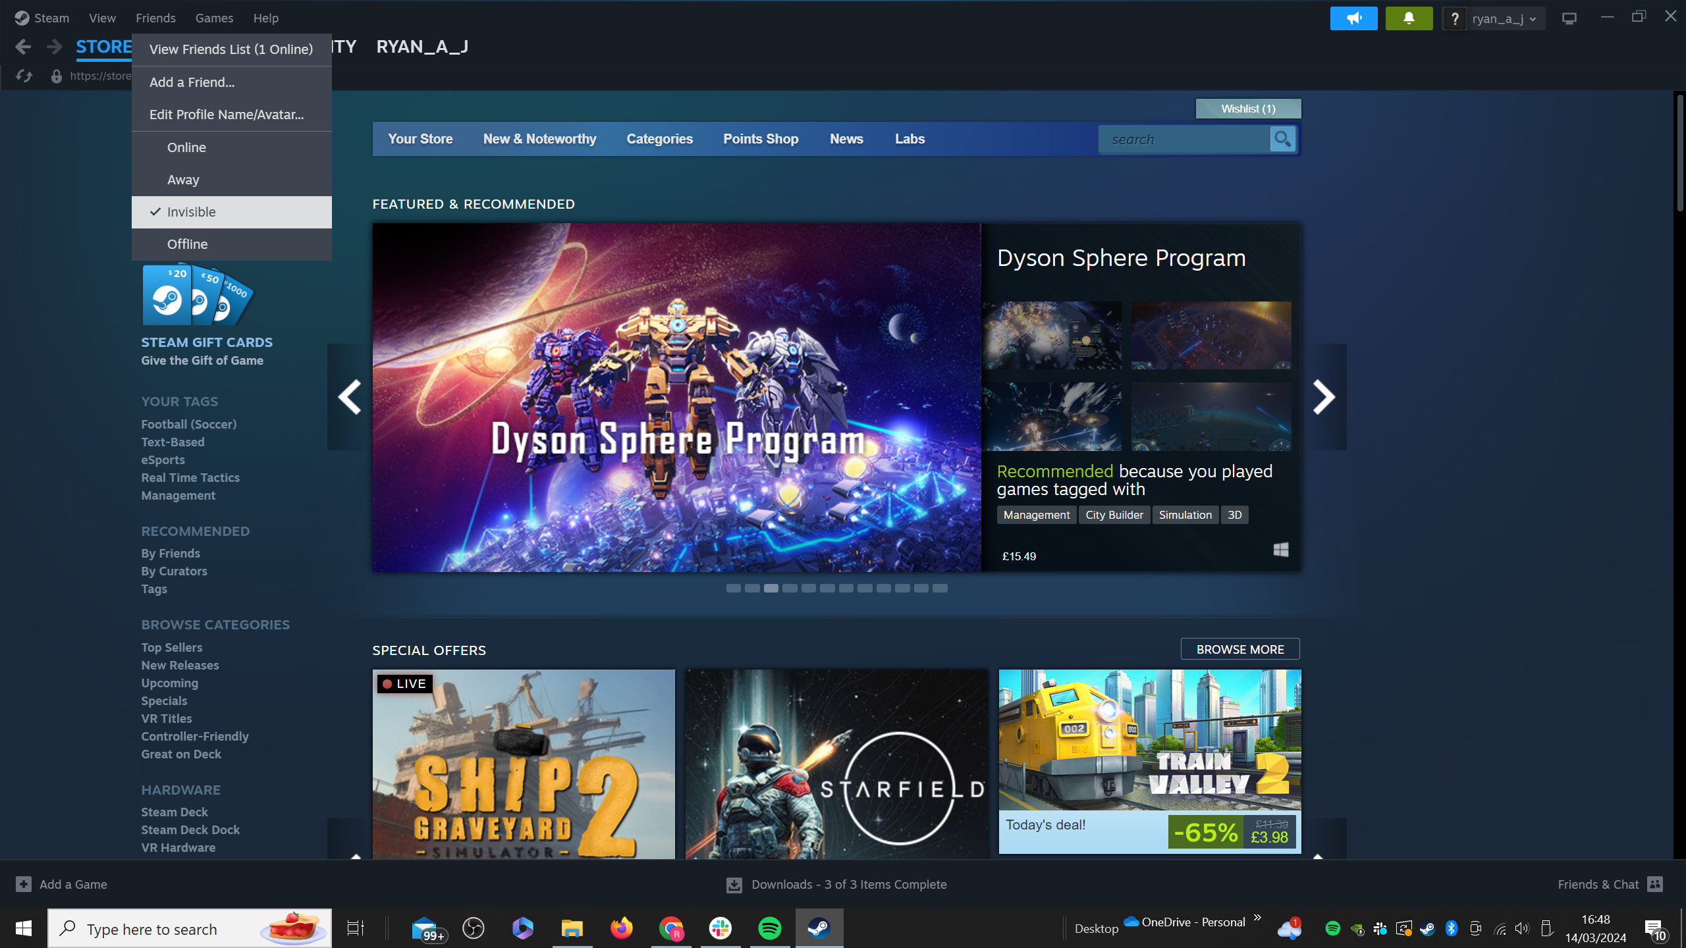Choose Add a Friend... menu entry
1686x948 pixels.
232,82
